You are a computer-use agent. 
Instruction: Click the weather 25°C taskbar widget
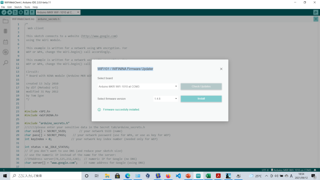(255, 176)
